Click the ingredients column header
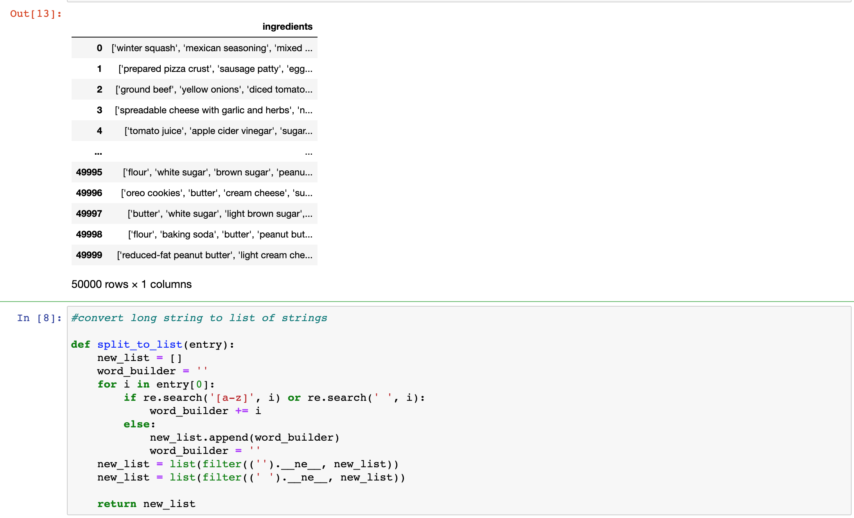This screenshot has width=854, height=518. point(287,27)
